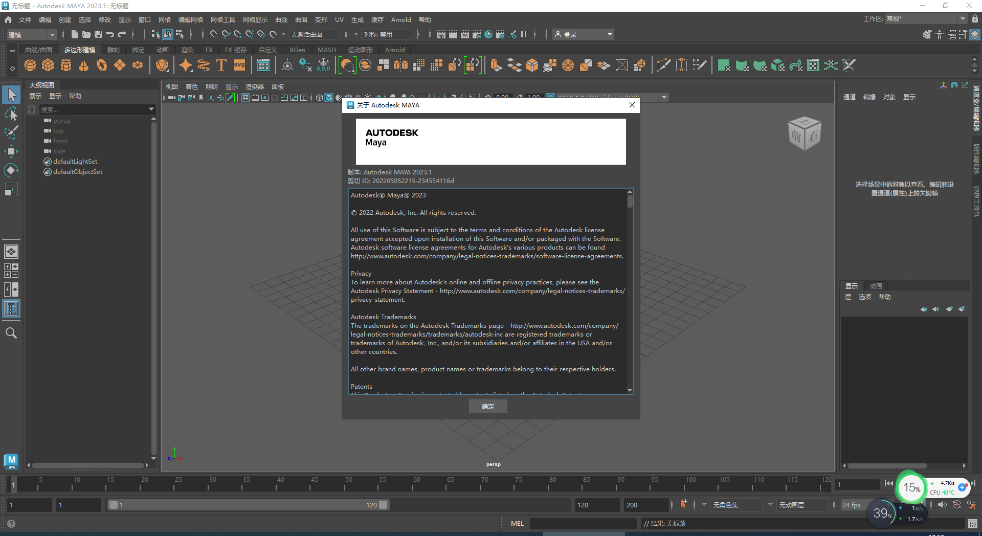
Task: Open the menu set dropdown showing 建模
Action: 29,34
